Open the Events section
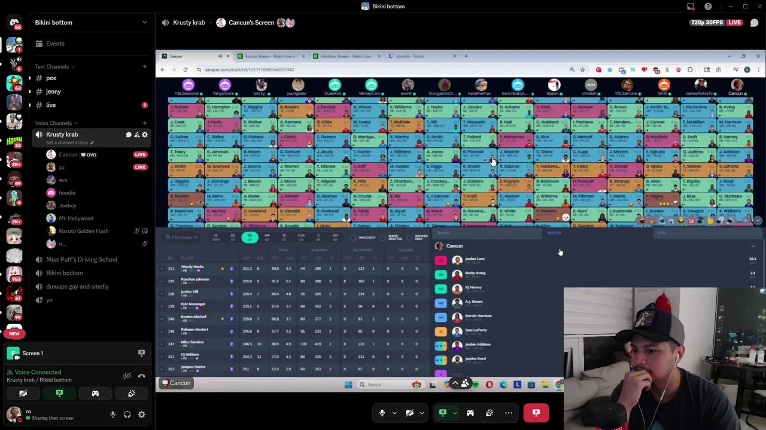 (55, 44)
